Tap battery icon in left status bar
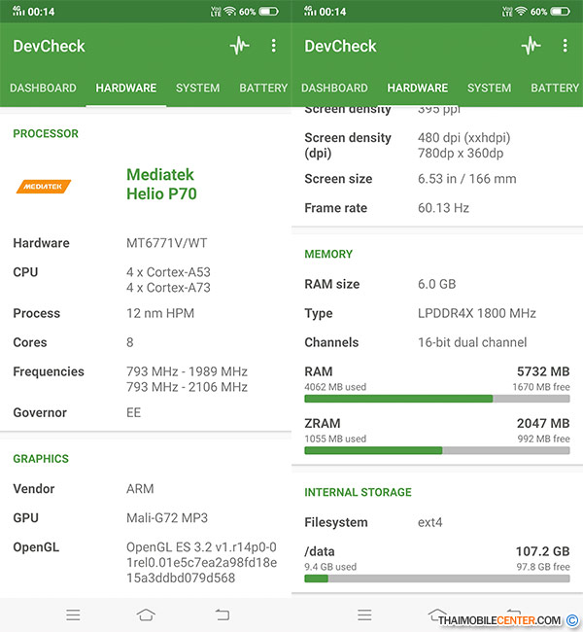Viewport: 583px width, 632px height. (x=269, y=12)
